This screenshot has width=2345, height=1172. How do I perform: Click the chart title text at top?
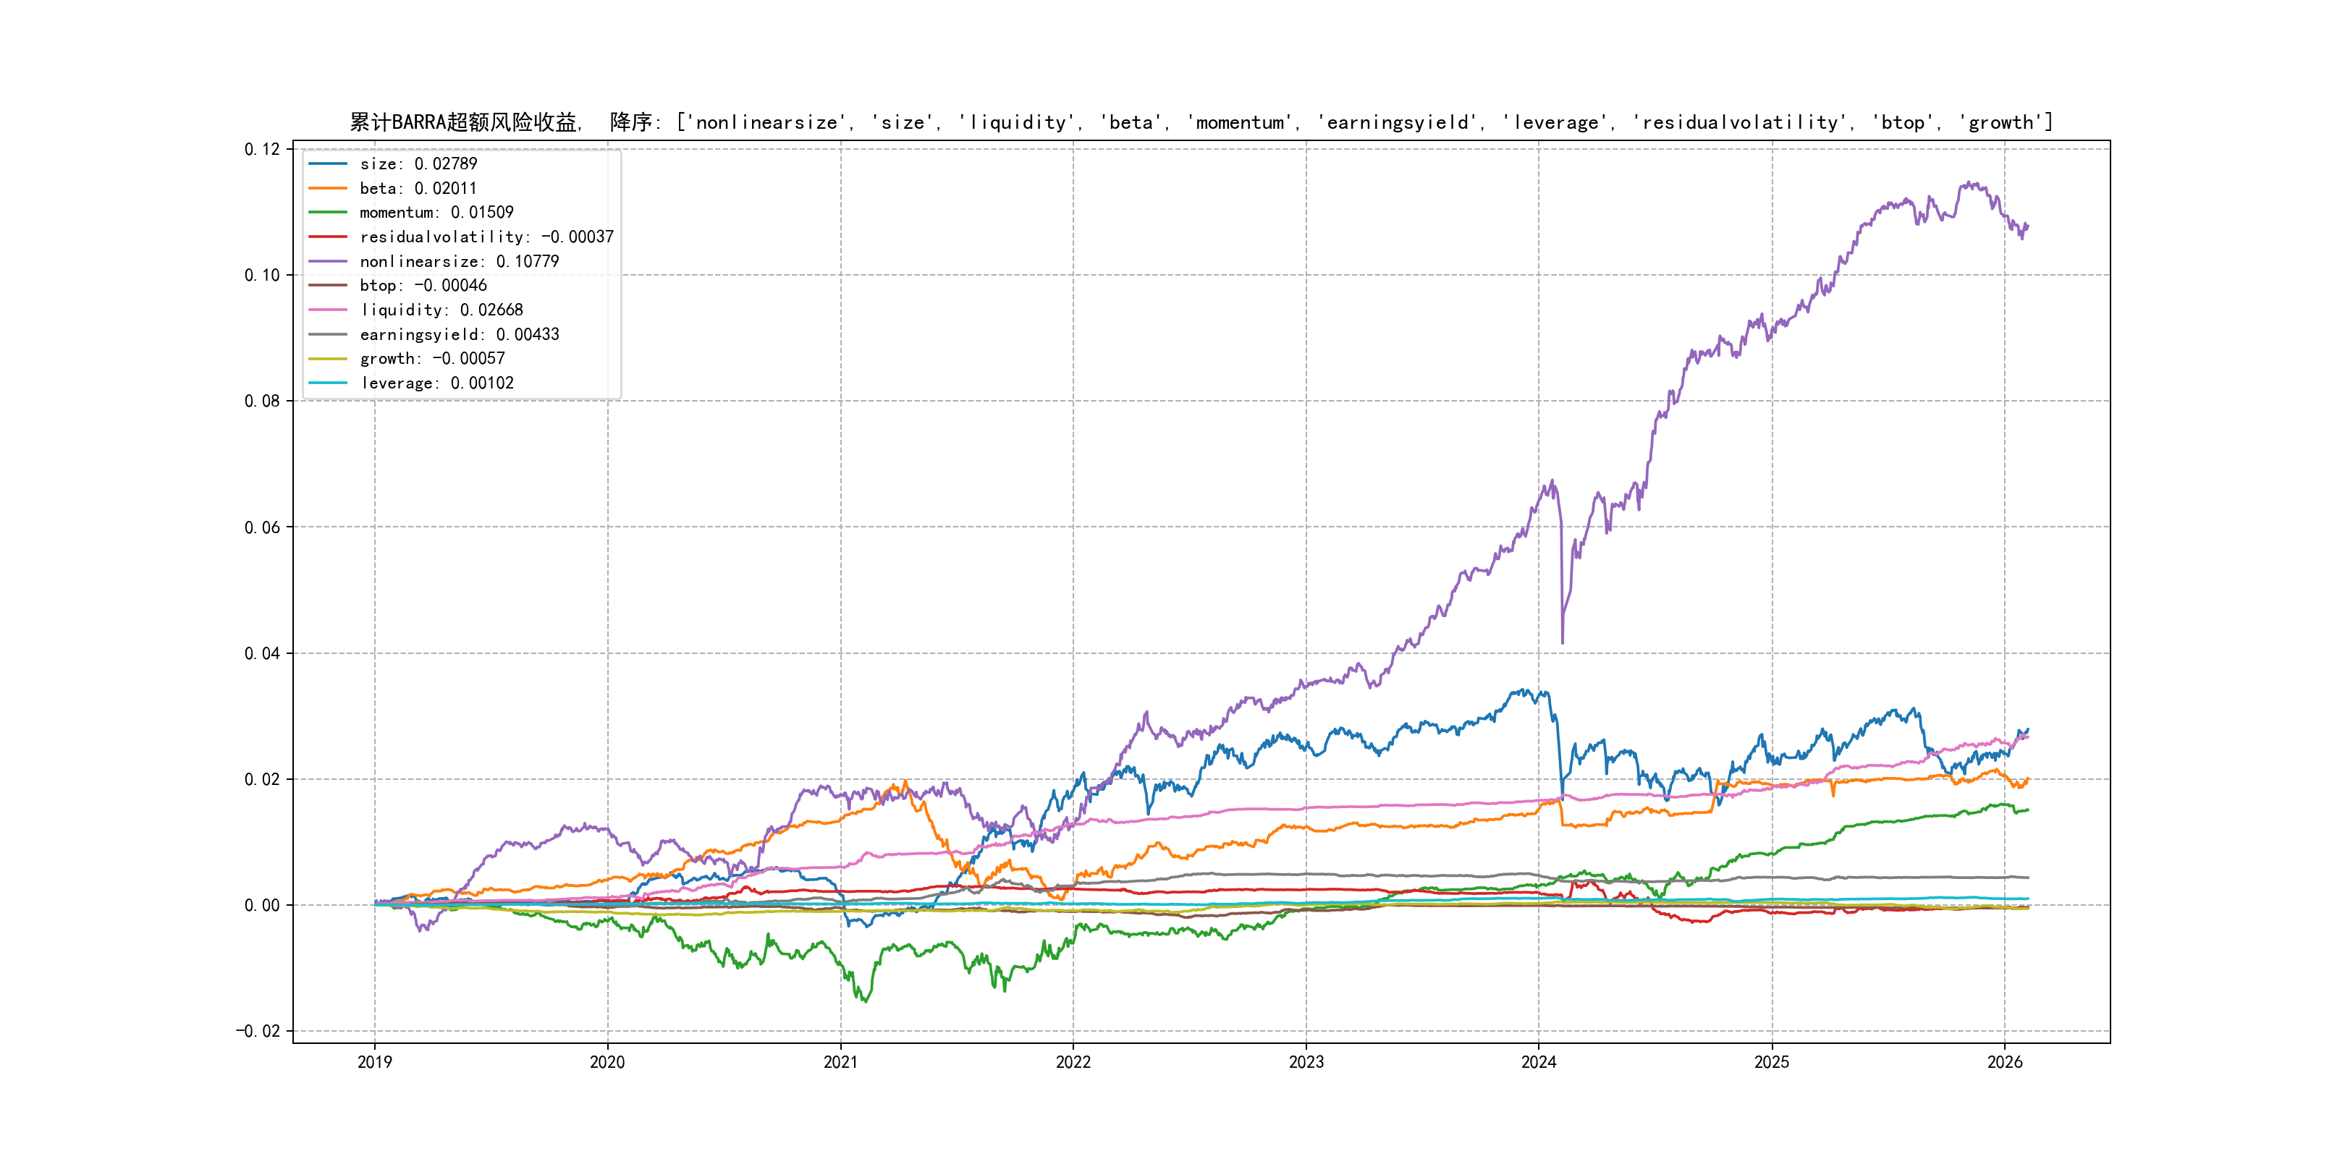(x=1201, y=122)
